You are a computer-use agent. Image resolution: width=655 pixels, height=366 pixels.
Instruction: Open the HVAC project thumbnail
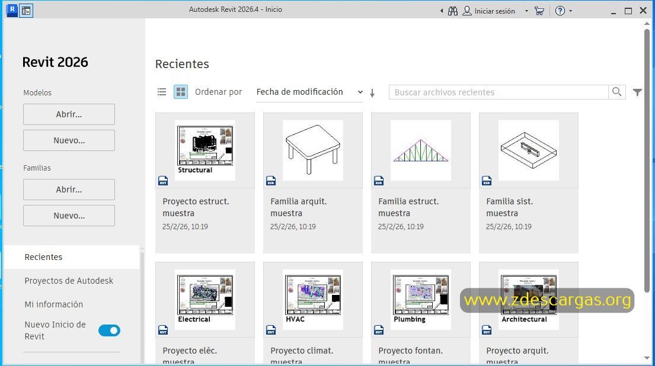313,300
